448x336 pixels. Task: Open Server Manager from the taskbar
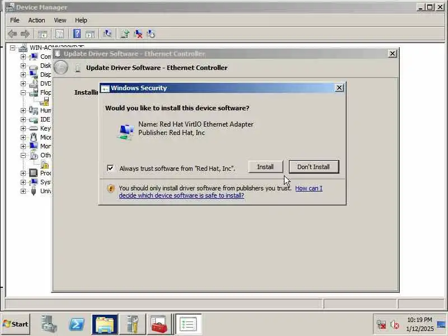click(x=49, y=324)
